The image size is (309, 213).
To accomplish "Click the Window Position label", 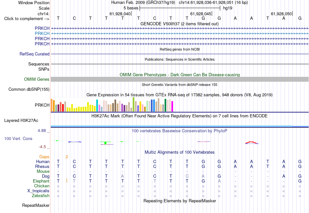I will [34, 3].
